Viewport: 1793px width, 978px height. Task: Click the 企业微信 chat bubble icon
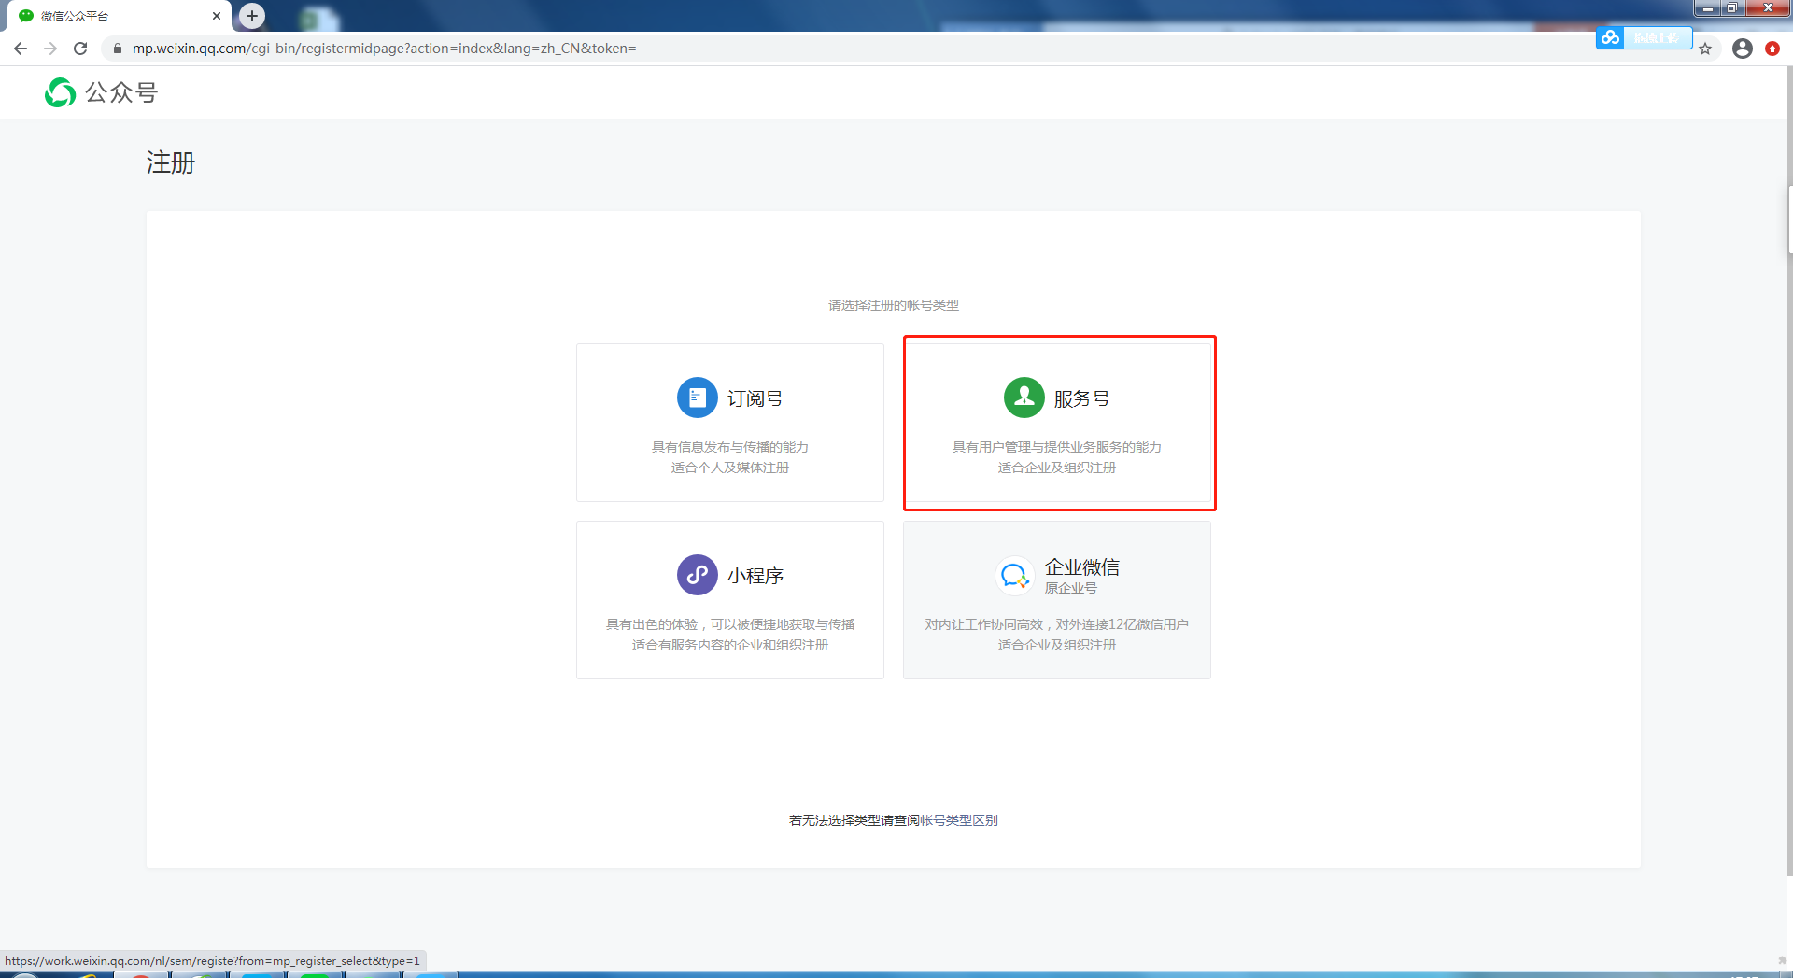[1014, 575]
